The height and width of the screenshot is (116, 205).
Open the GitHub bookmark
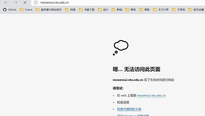(x=10, y=10)
